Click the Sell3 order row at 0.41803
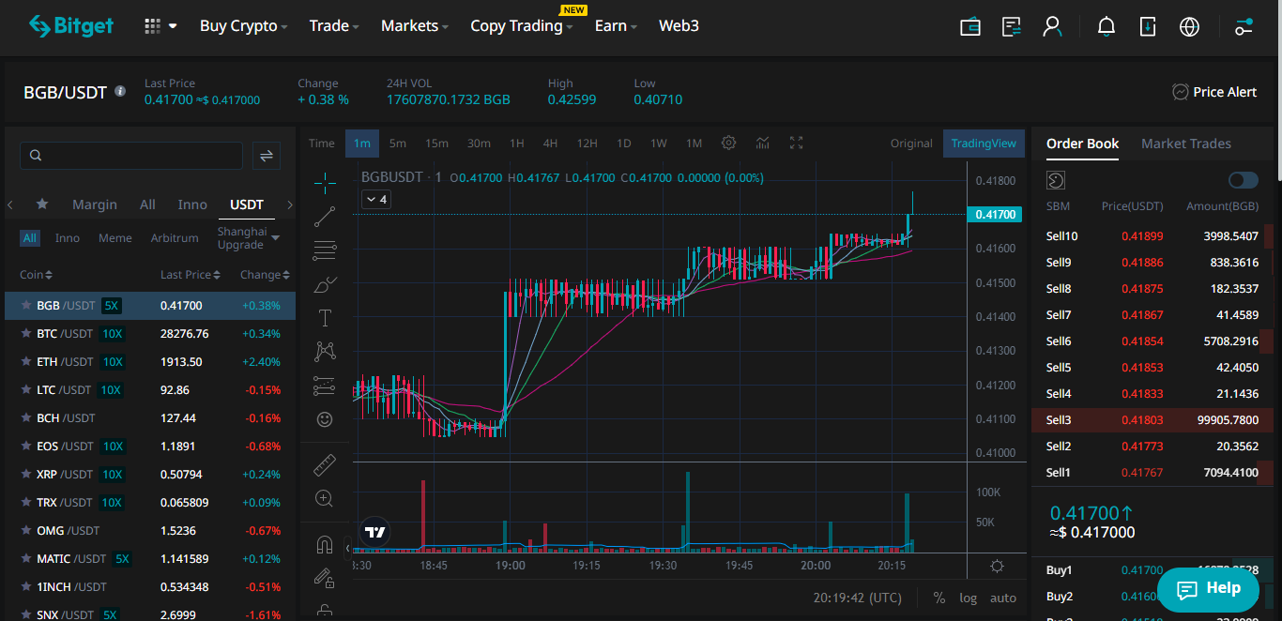The width and height of the screenshot is (1282, 621). click(x=1152, y=420)
